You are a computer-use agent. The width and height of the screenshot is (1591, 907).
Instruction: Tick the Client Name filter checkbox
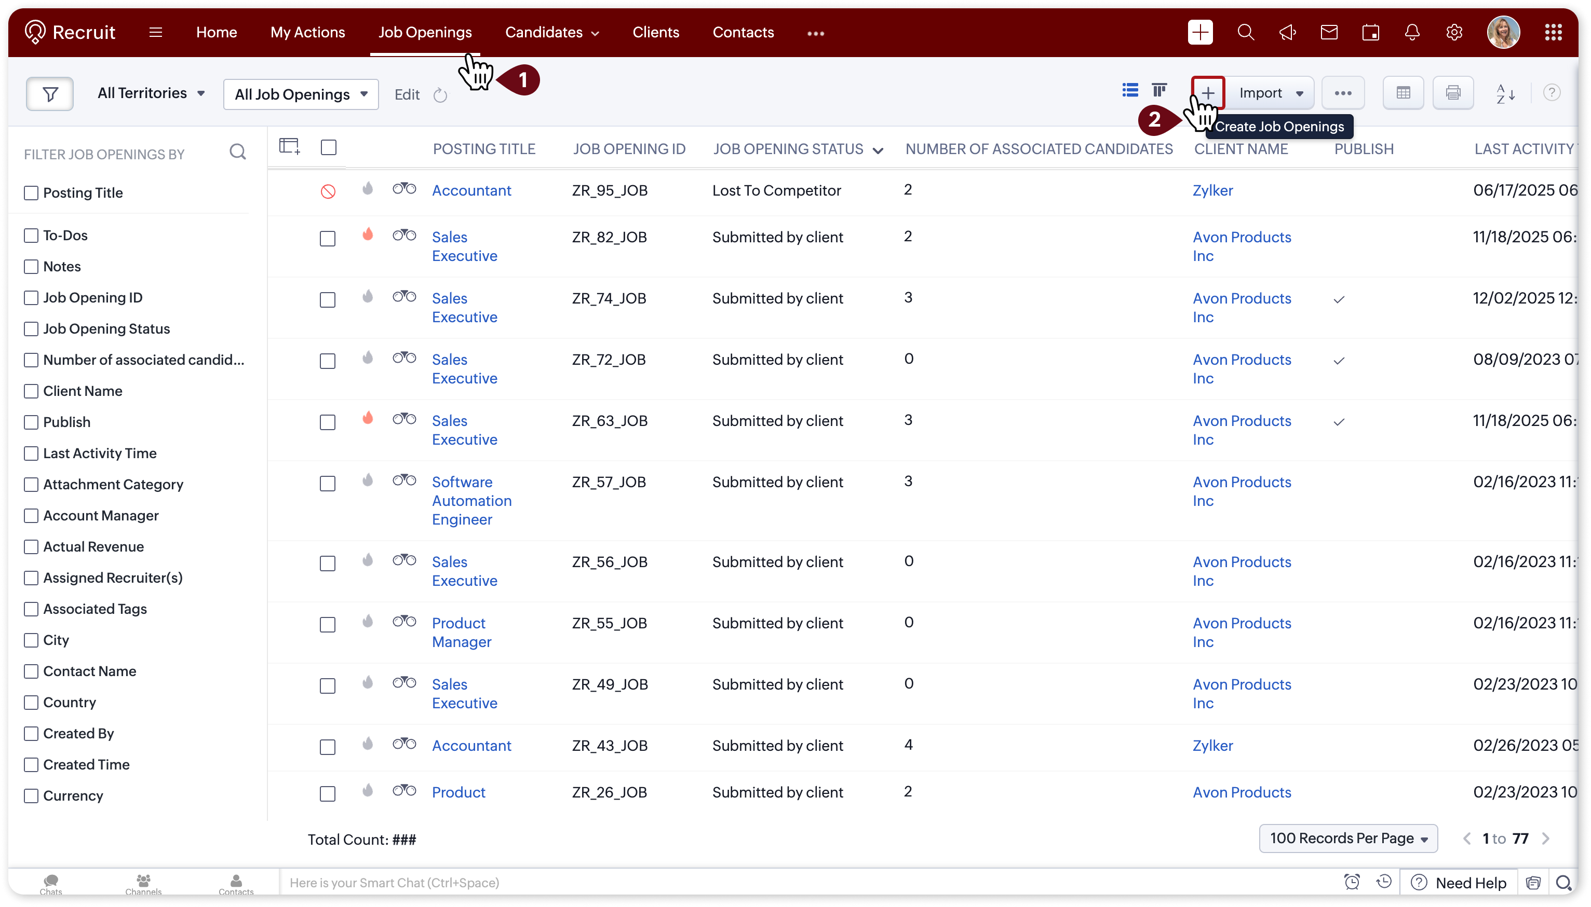(31, 391)
